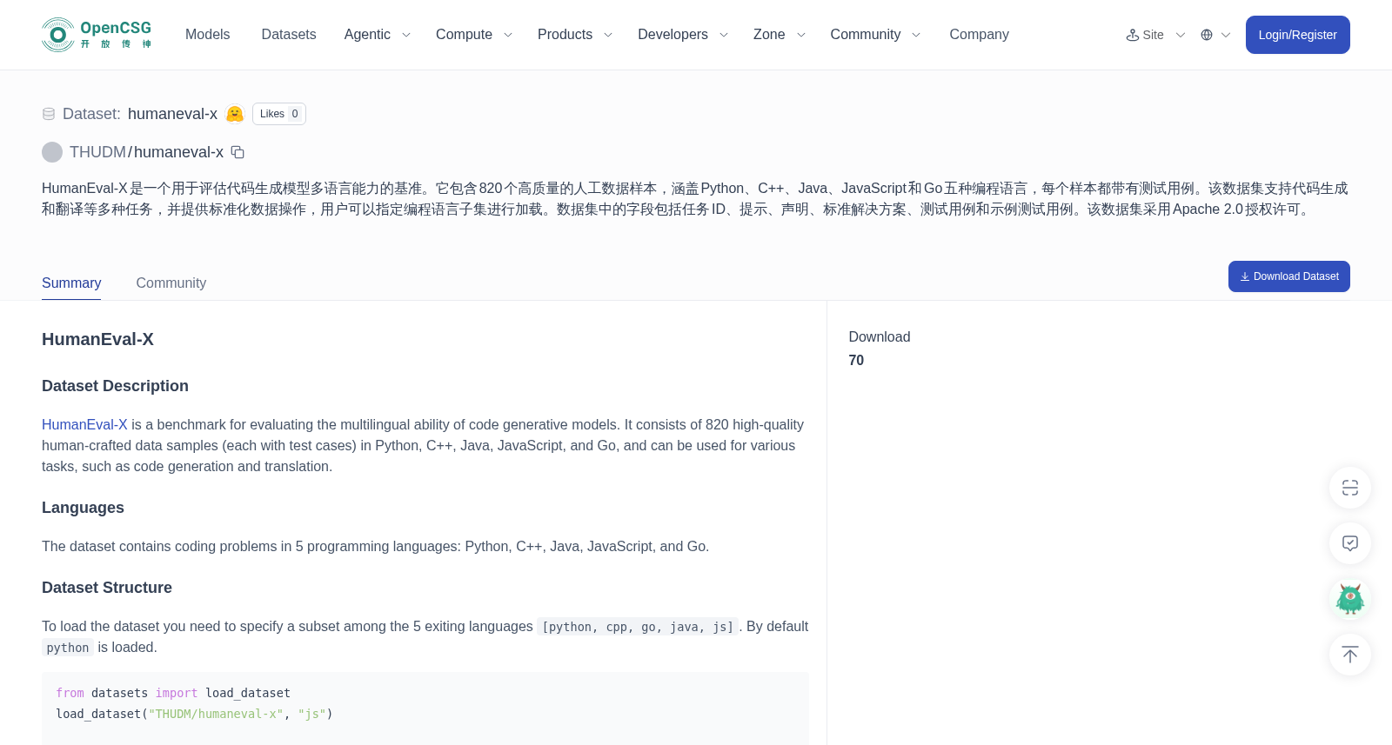Image resolution: width=1392 pixels, height=745 pixels.
Task: Open the Site selector dropdown
Action: [1155, 35]
